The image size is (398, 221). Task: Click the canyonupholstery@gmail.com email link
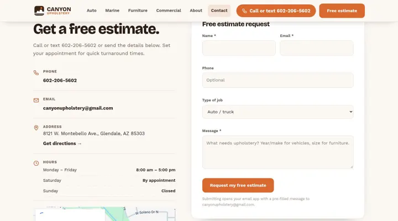[x=78, y=108]
